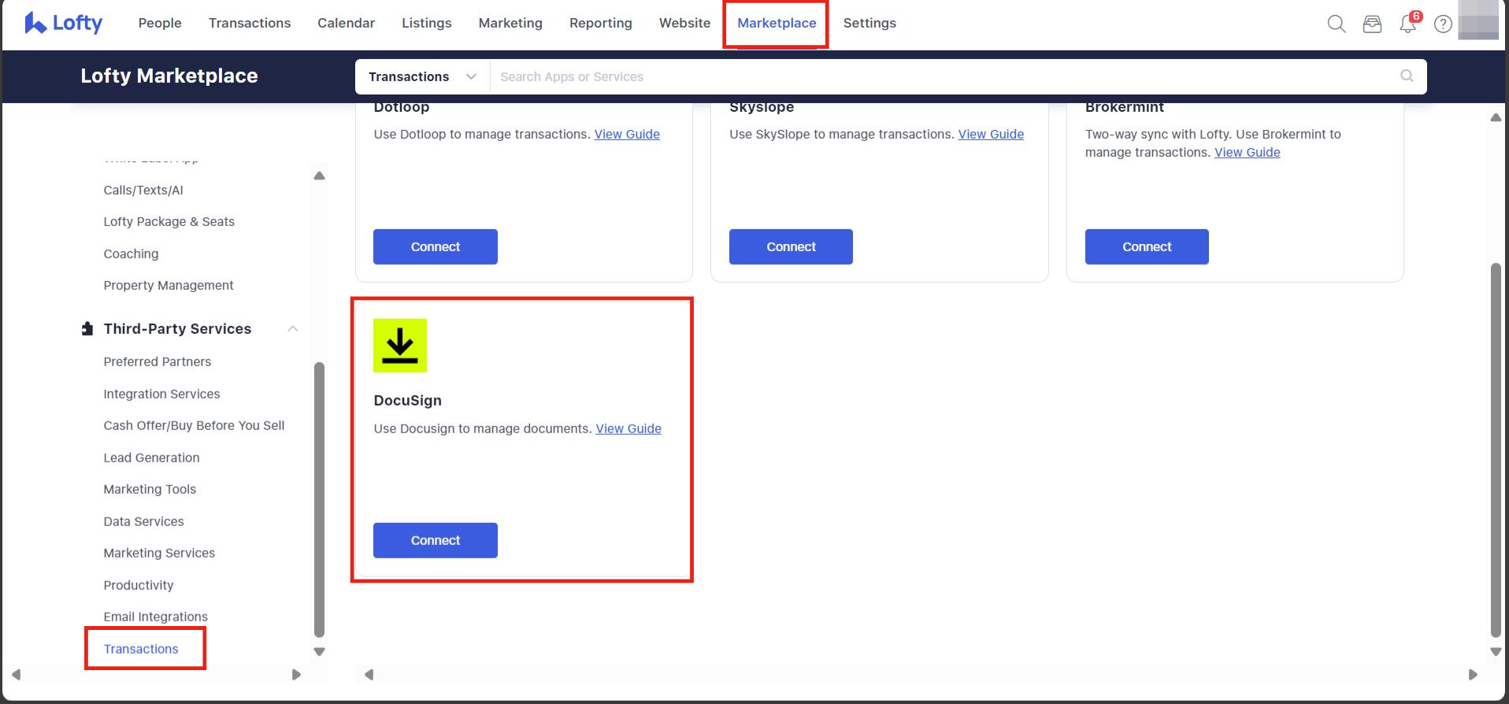Select Marketing Services
Image resolution: width=1509 pixels, height=704 pixels.
coord(159,553)
